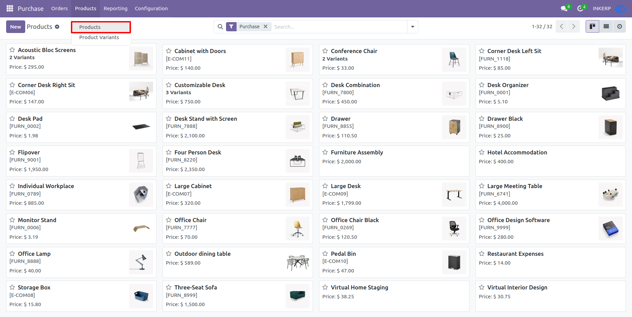Image resolution: width=632 pixels, height=317 pixels.
Task: Open the conversations chat icon
Action: click(564, 8)
